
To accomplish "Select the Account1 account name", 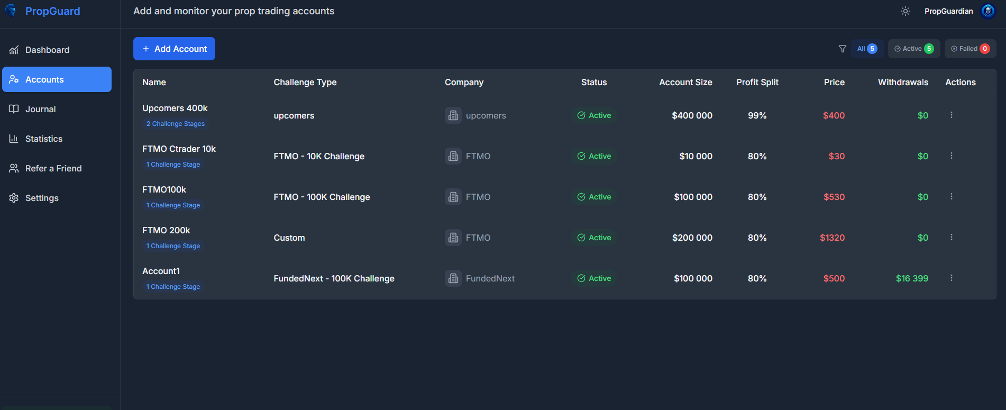I will click(x=161, y=271).
